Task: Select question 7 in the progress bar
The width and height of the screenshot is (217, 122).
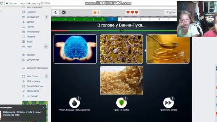Action: point(112,19)
